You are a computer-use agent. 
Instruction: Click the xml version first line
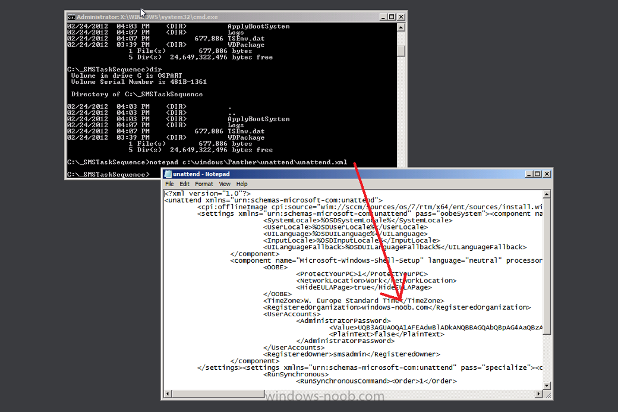[207, 194]
